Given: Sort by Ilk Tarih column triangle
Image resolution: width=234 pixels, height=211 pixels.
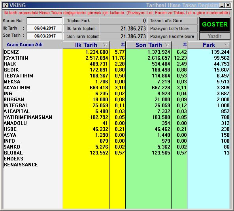Looking at the screenshot, I should click(x=105, y=45).
